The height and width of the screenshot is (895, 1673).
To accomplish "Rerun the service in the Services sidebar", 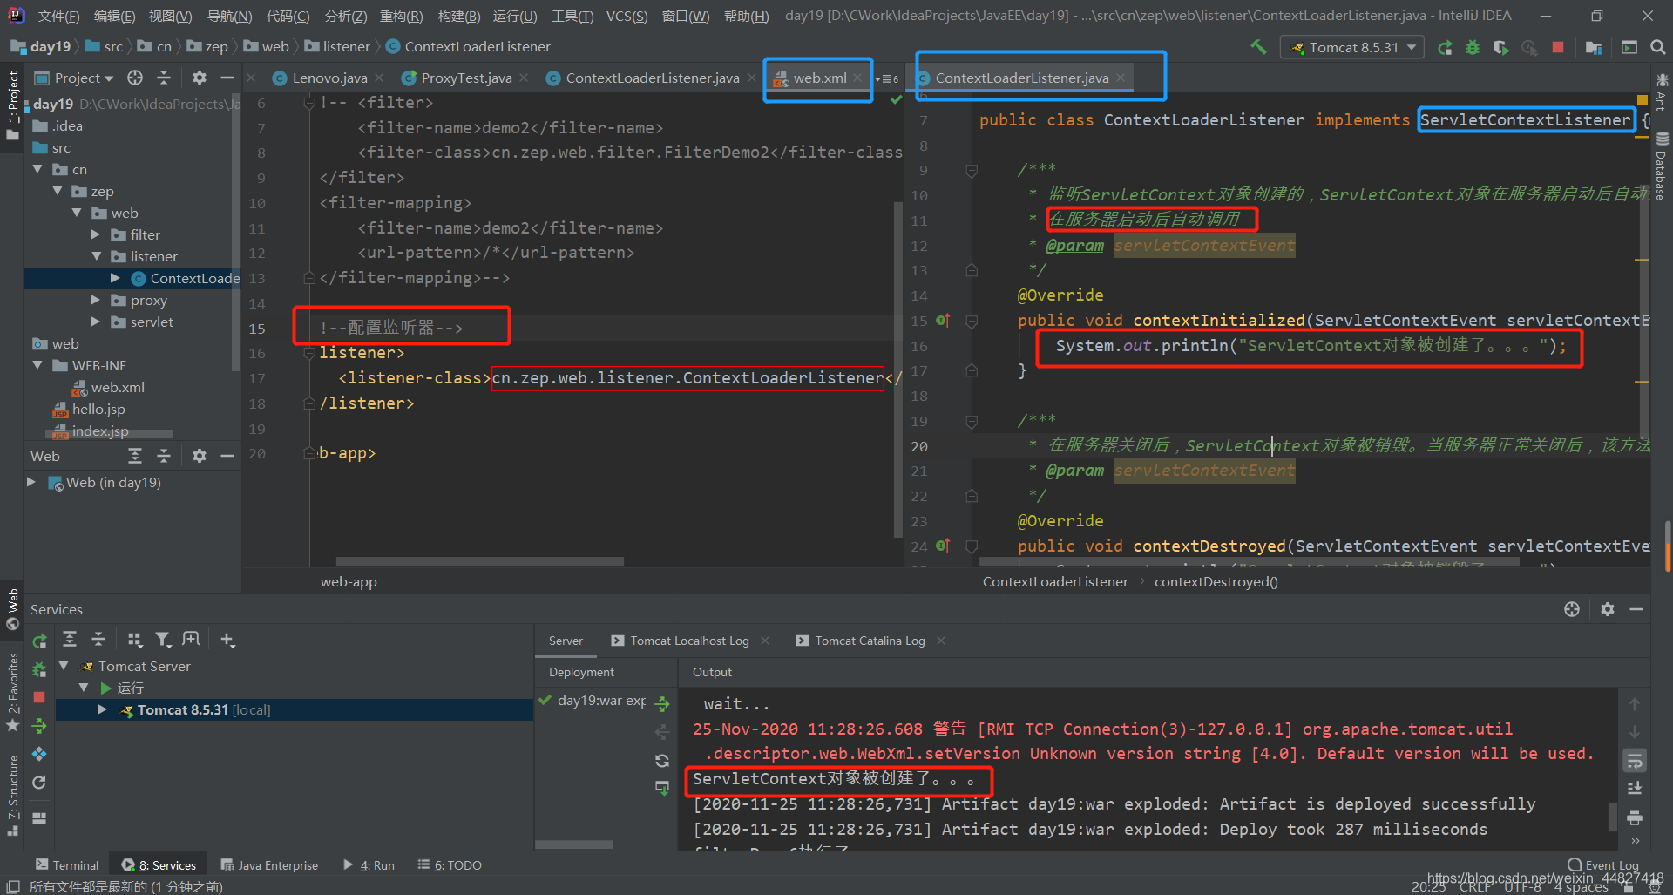I will pos(39,641).
